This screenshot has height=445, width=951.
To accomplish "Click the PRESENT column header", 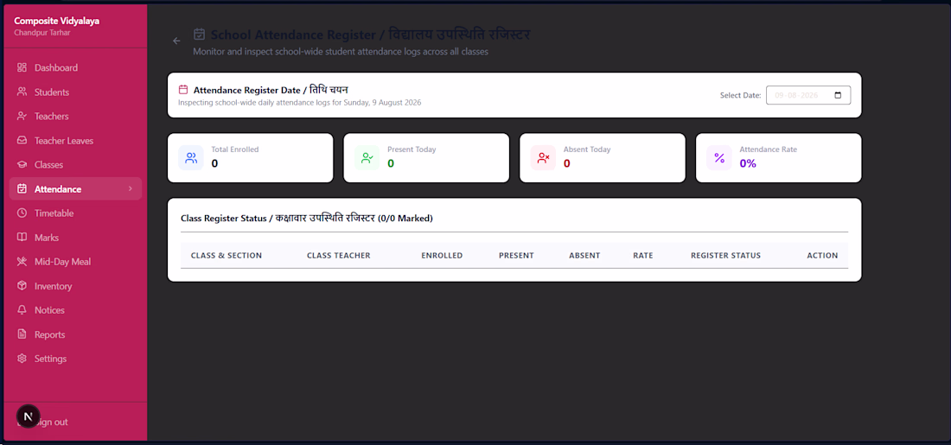I will point(516,256).
